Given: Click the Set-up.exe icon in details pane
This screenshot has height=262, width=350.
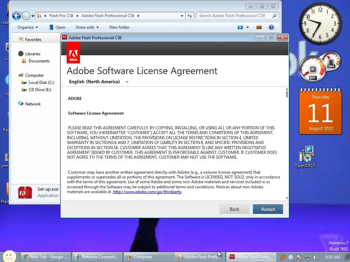Looking at the screenshot, I should coord(25,192).
